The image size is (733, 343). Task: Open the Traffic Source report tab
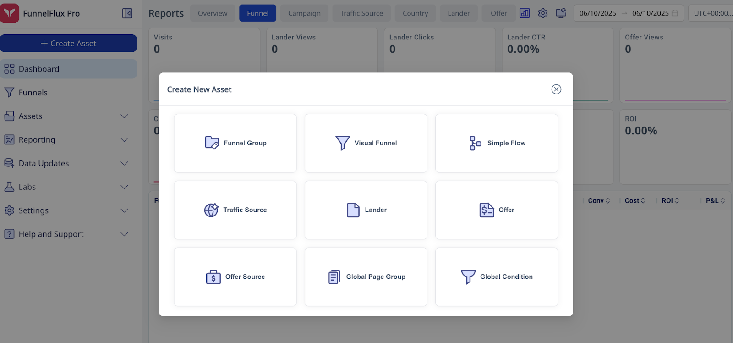[x=361, y=13]
